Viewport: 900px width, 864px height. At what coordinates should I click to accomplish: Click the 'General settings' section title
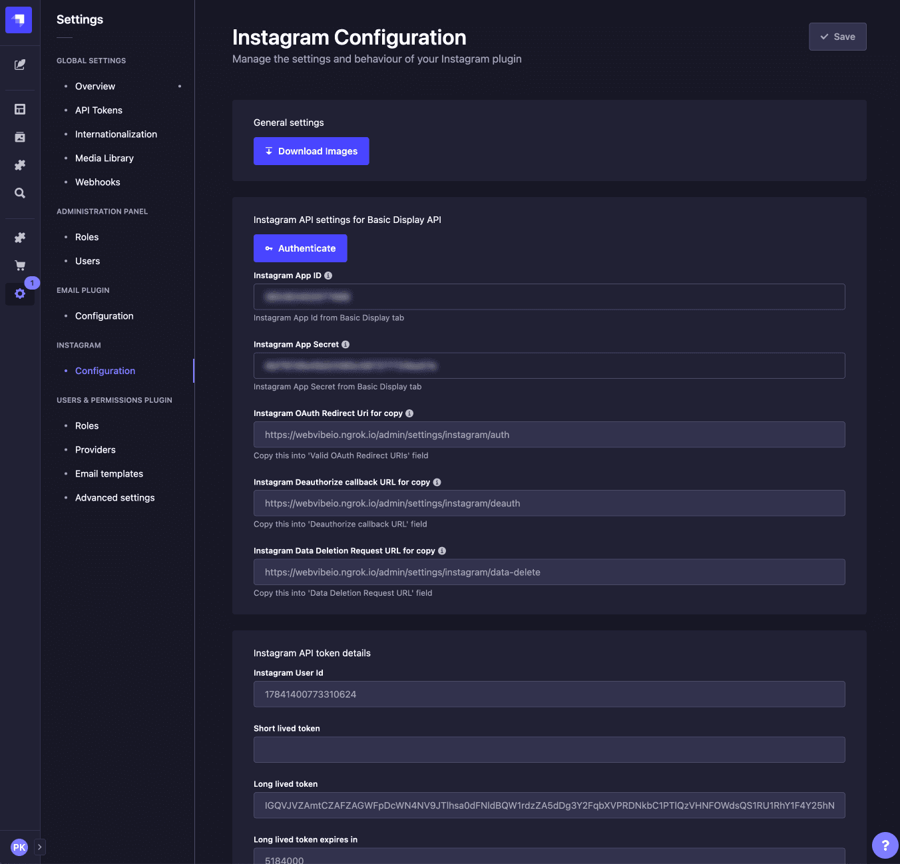tap(289, 122)
